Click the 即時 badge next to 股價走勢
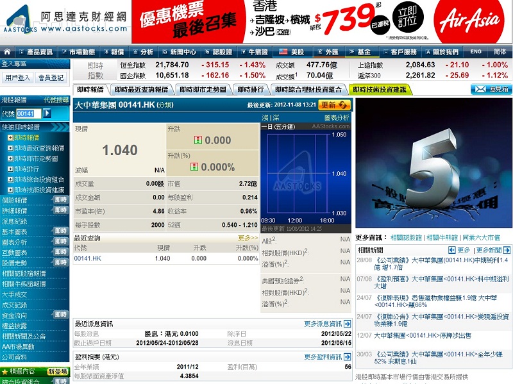 [60, 262]
